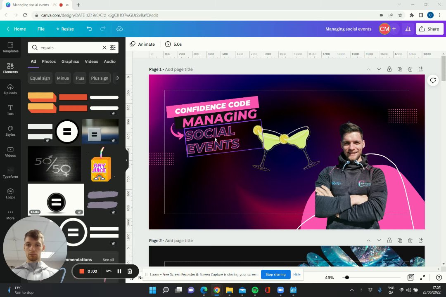
Task: Open Spotify from the taskbar
Action: 255,290
